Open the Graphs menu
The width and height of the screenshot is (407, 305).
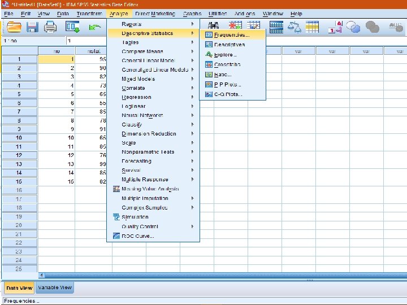192,14
